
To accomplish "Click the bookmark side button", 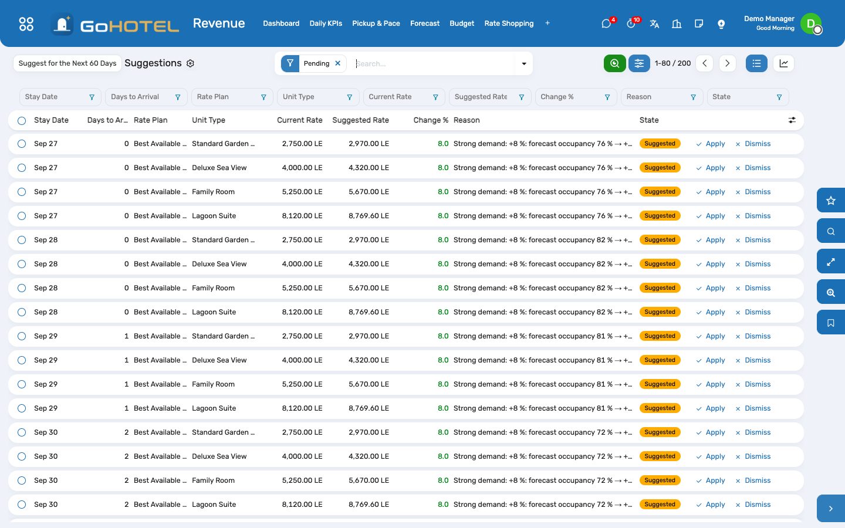I will click(x=831, y=323).
